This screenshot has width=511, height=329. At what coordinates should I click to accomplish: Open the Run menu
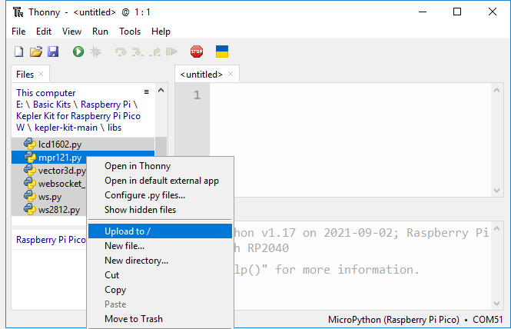(x=100, y=32)
